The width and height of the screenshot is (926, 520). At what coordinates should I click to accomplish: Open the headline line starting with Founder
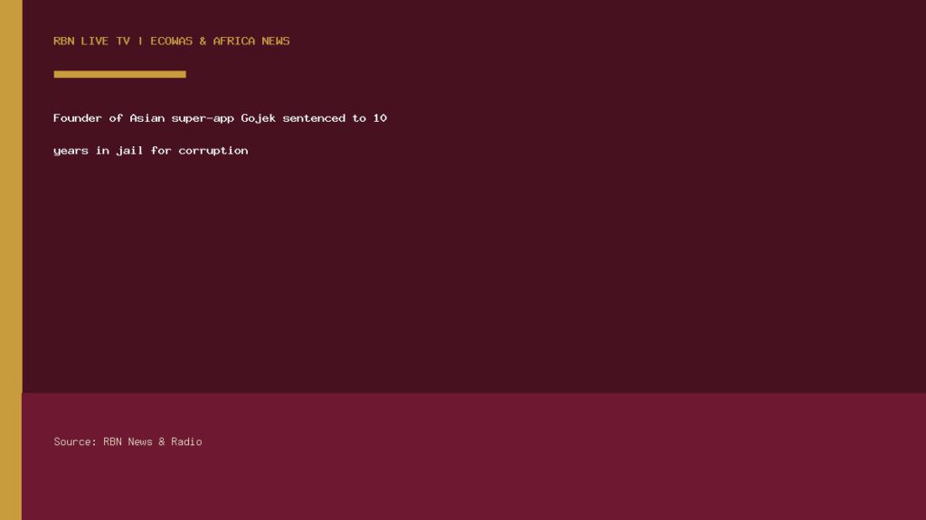tap(220, 118)
